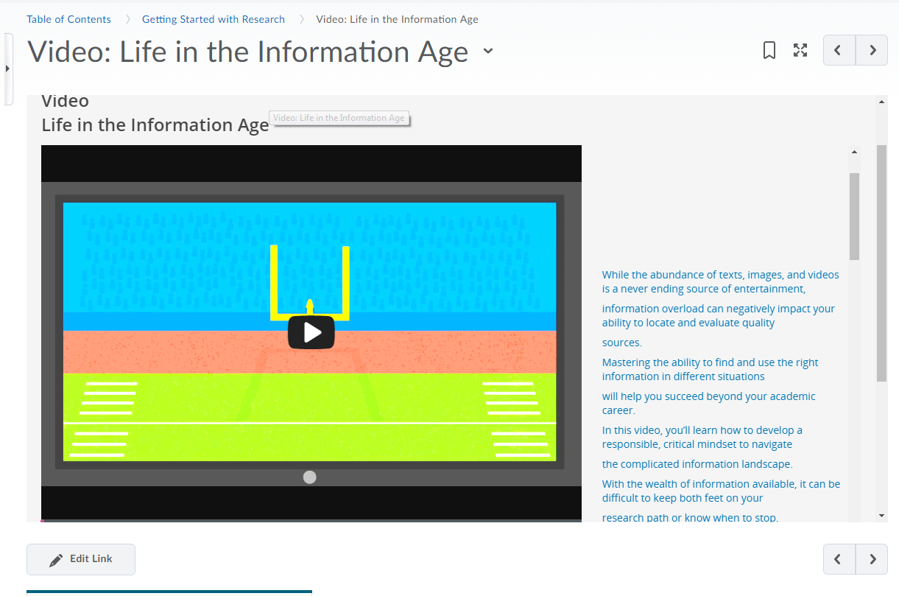
Task: Select transcript line 'the complicated information landscape.'
Action: [x=697, y=464]
